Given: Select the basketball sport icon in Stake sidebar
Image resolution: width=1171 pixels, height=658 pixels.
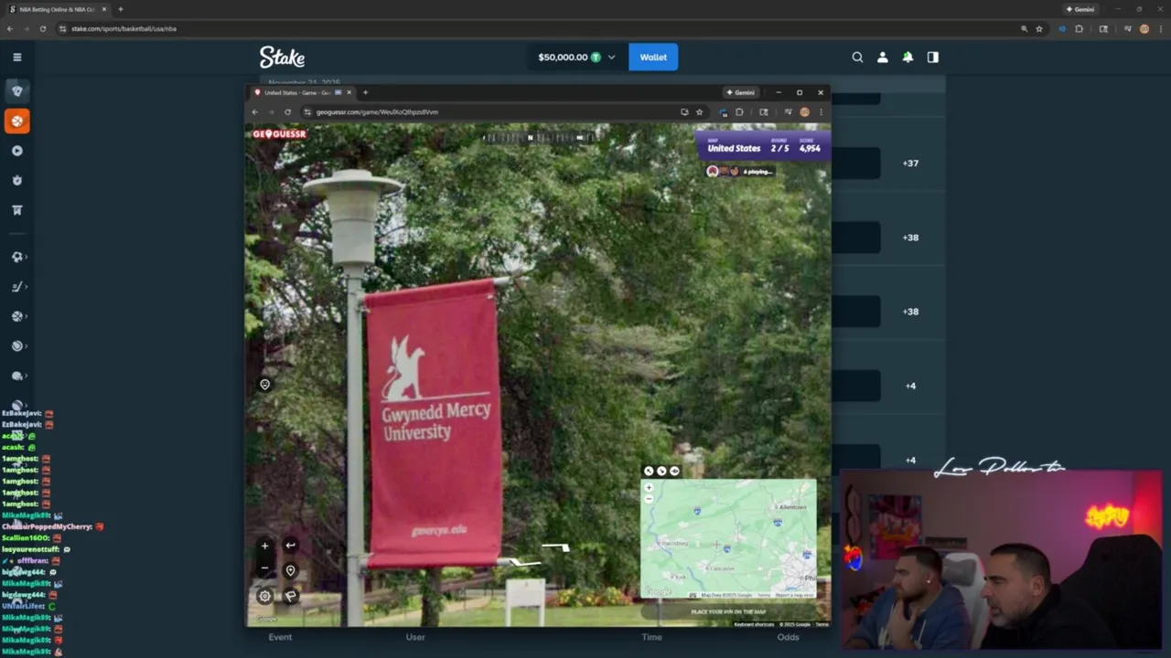Looking at the screenshot, I should [x=16, y=121].
